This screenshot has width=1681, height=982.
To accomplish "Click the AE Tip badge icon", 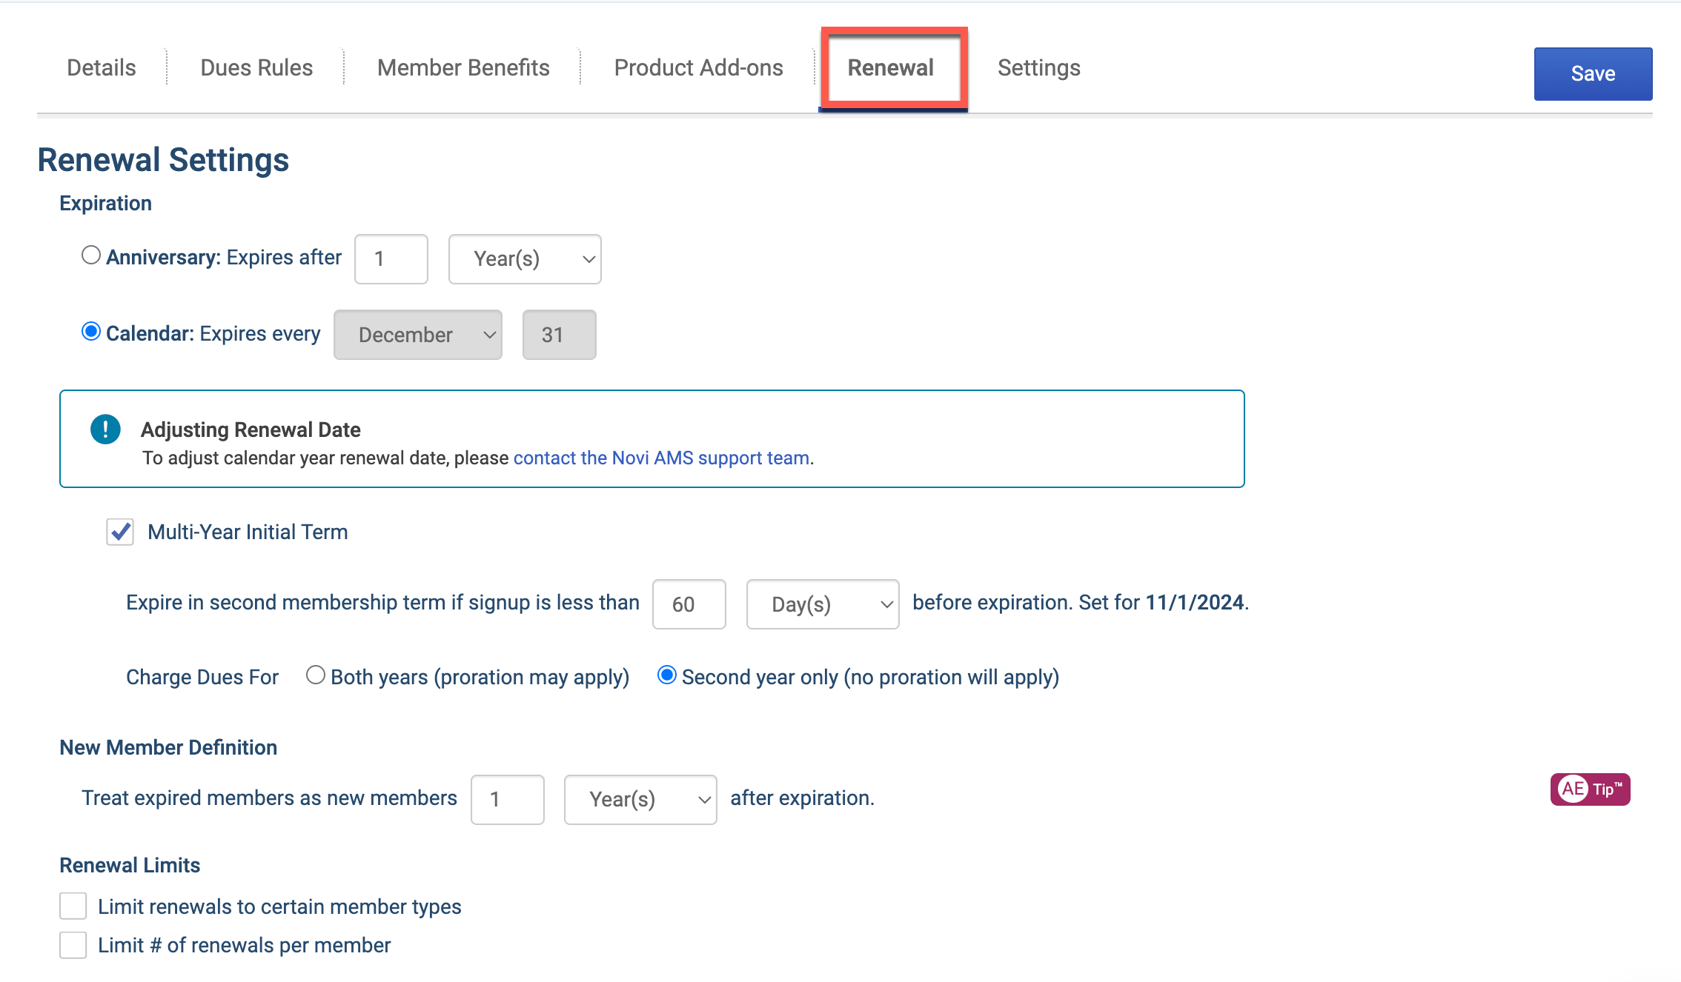I will click(1590, 789).
